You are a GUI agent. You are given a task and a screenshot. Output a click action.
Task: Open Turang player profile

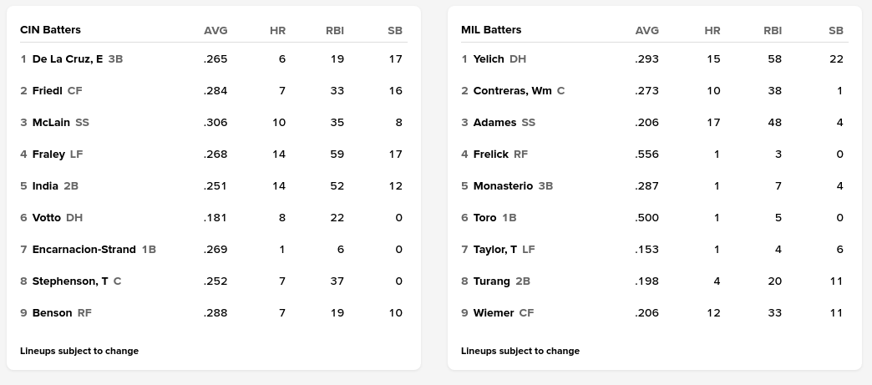tap(491, 281)
